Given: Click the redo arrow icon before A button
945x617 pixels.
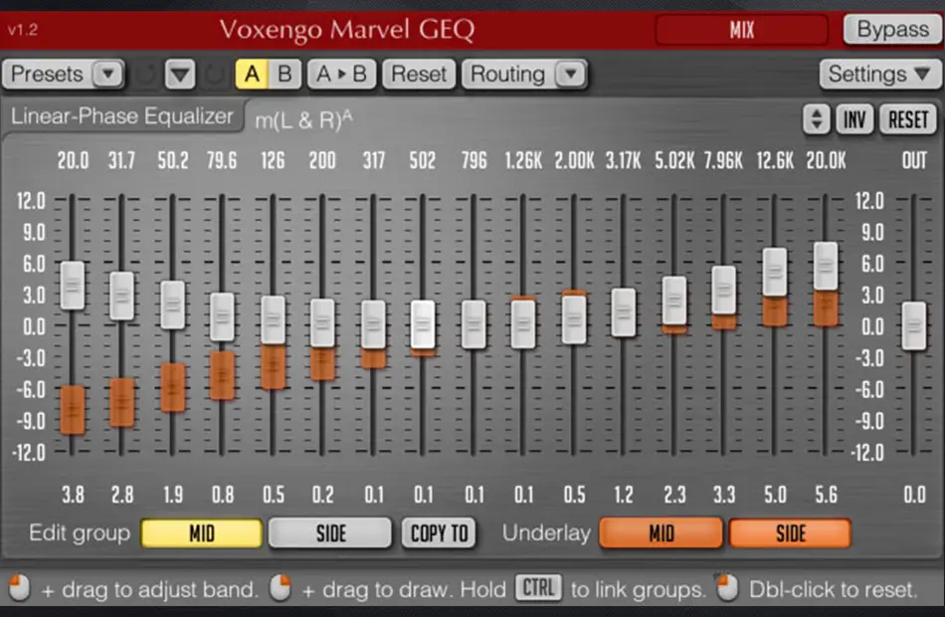Looking at the screenshot, I should (x=215, y=75).
